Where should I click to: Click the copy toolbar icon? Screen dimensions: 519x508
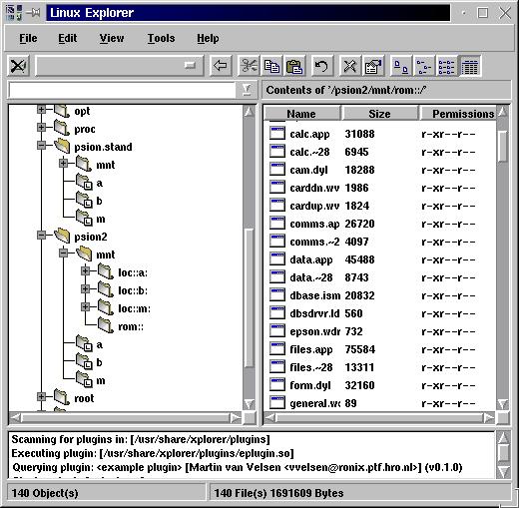coord(271,66)
